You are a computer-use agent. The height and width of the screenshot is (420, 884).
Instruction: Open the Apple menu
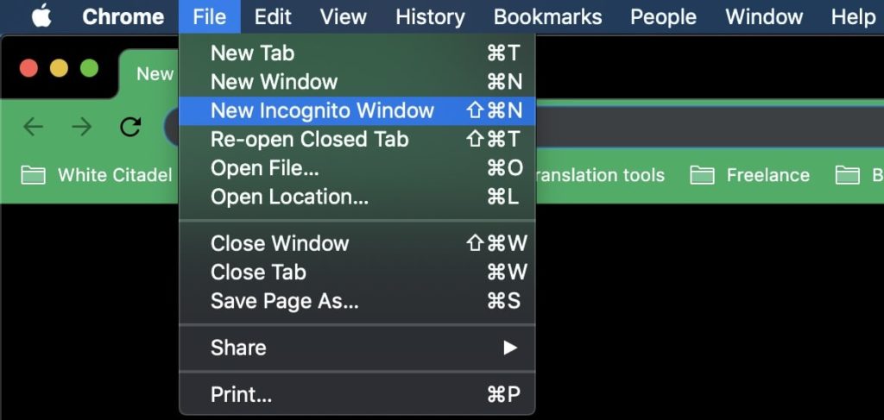(41, 16)
